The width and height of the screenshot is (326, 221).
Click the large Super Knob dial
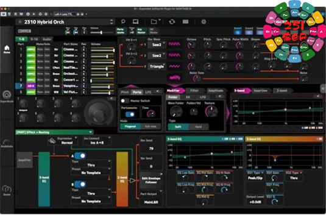pos(99,112)
